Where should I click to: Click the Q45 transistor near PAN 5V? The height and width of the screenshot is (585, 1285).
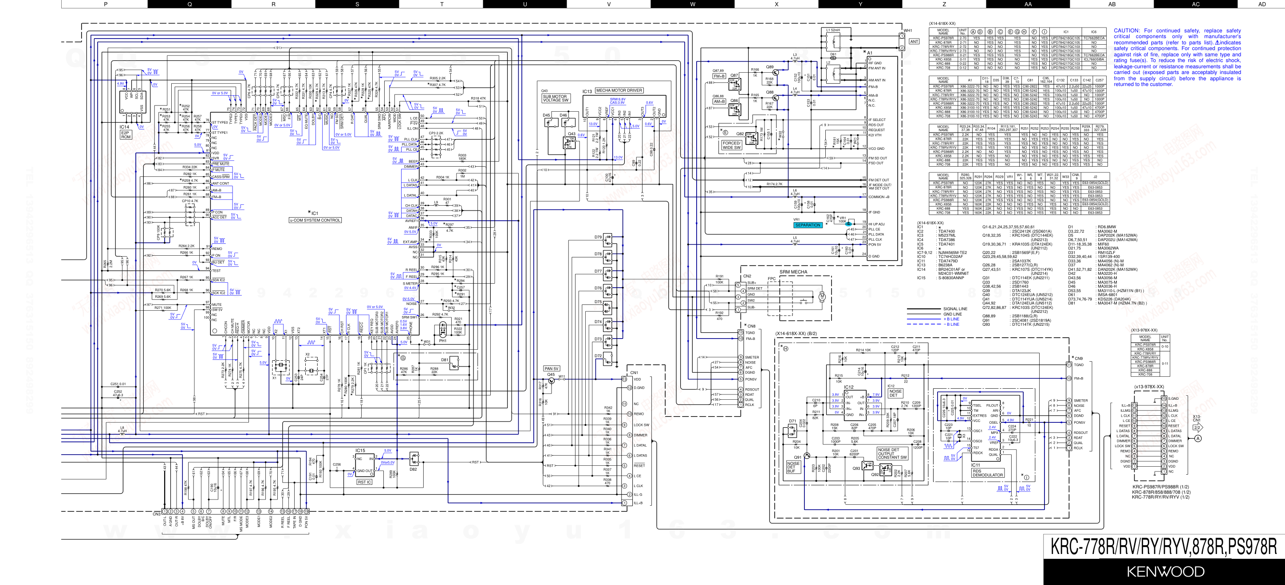coord(551,380)
